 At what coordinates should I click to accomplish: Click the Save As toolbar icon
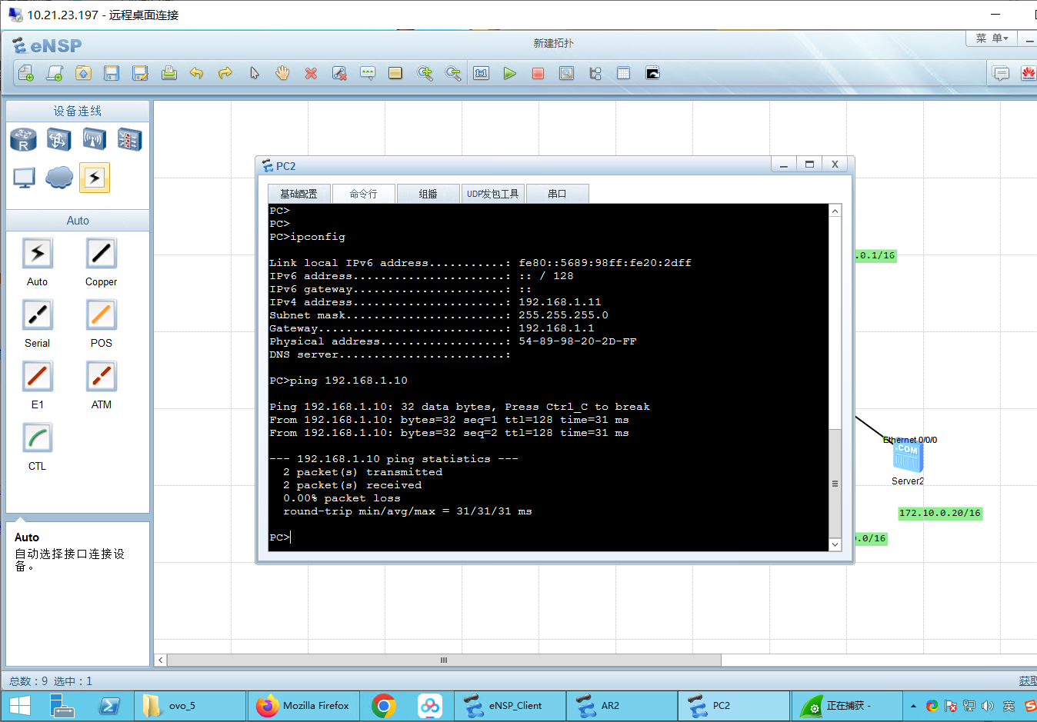click(140, 73)
